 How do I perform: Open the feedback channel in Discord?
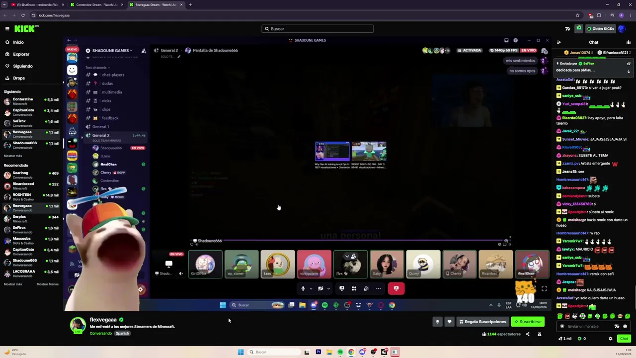click(110, 118)
